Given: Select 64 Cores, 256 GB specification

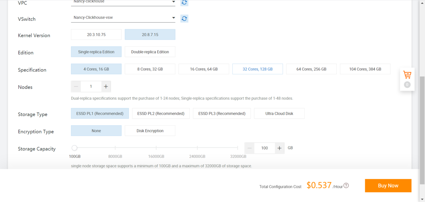Looking at the screenshot, I should click(x=311, y=69).
